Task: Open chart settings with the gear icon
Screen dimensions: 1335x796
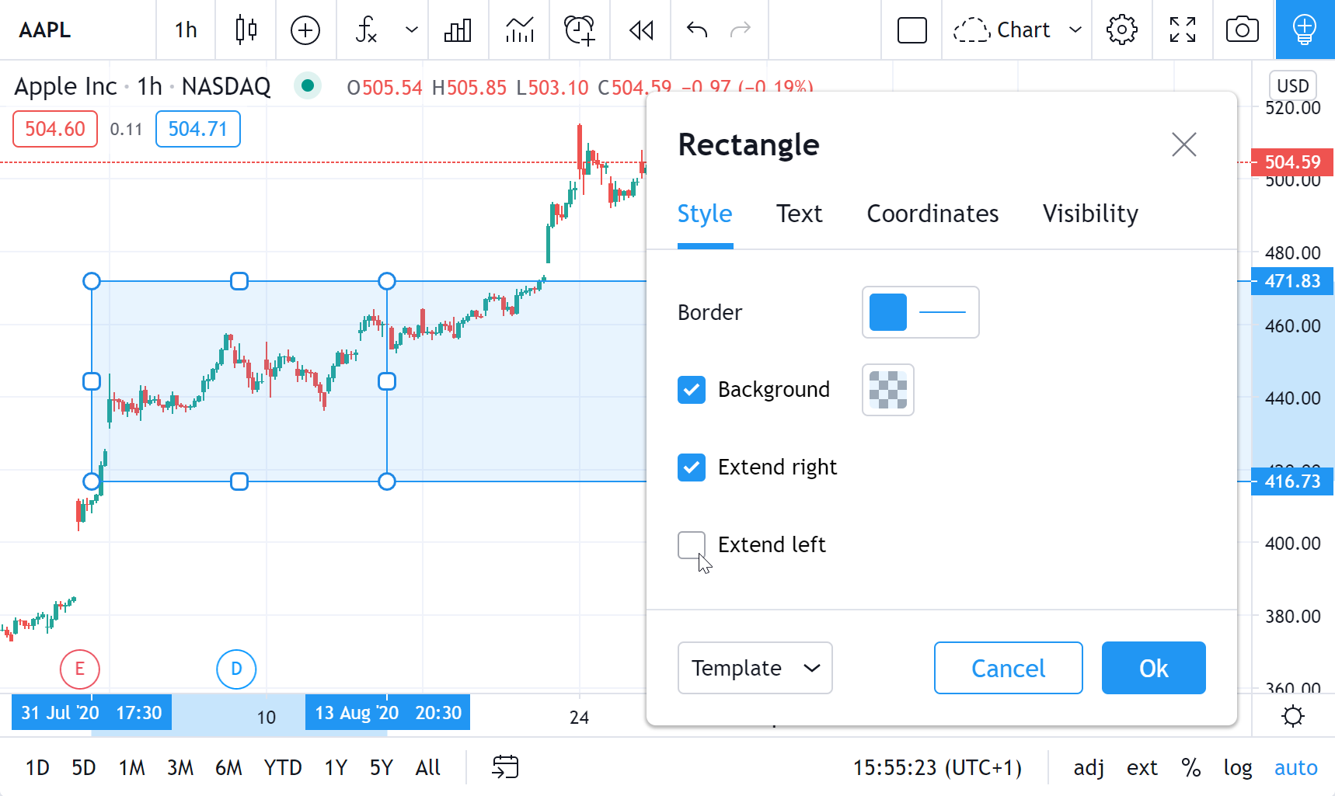Action: click(x=1122, y=30)
